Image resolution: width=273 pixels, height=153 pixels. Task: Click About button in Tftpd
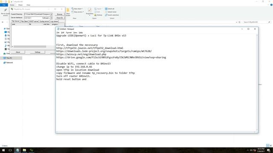click(x=18, y=52)
